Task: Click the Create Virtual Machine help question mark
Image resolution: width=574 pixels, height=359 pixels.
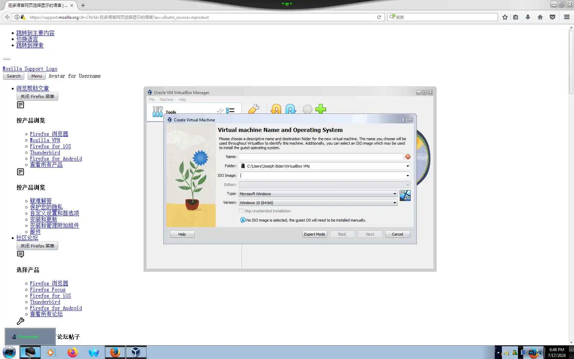Action: coord(405,120)
